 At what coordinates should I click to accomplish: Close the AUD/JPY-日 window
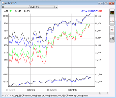click(x=112, y=3)
